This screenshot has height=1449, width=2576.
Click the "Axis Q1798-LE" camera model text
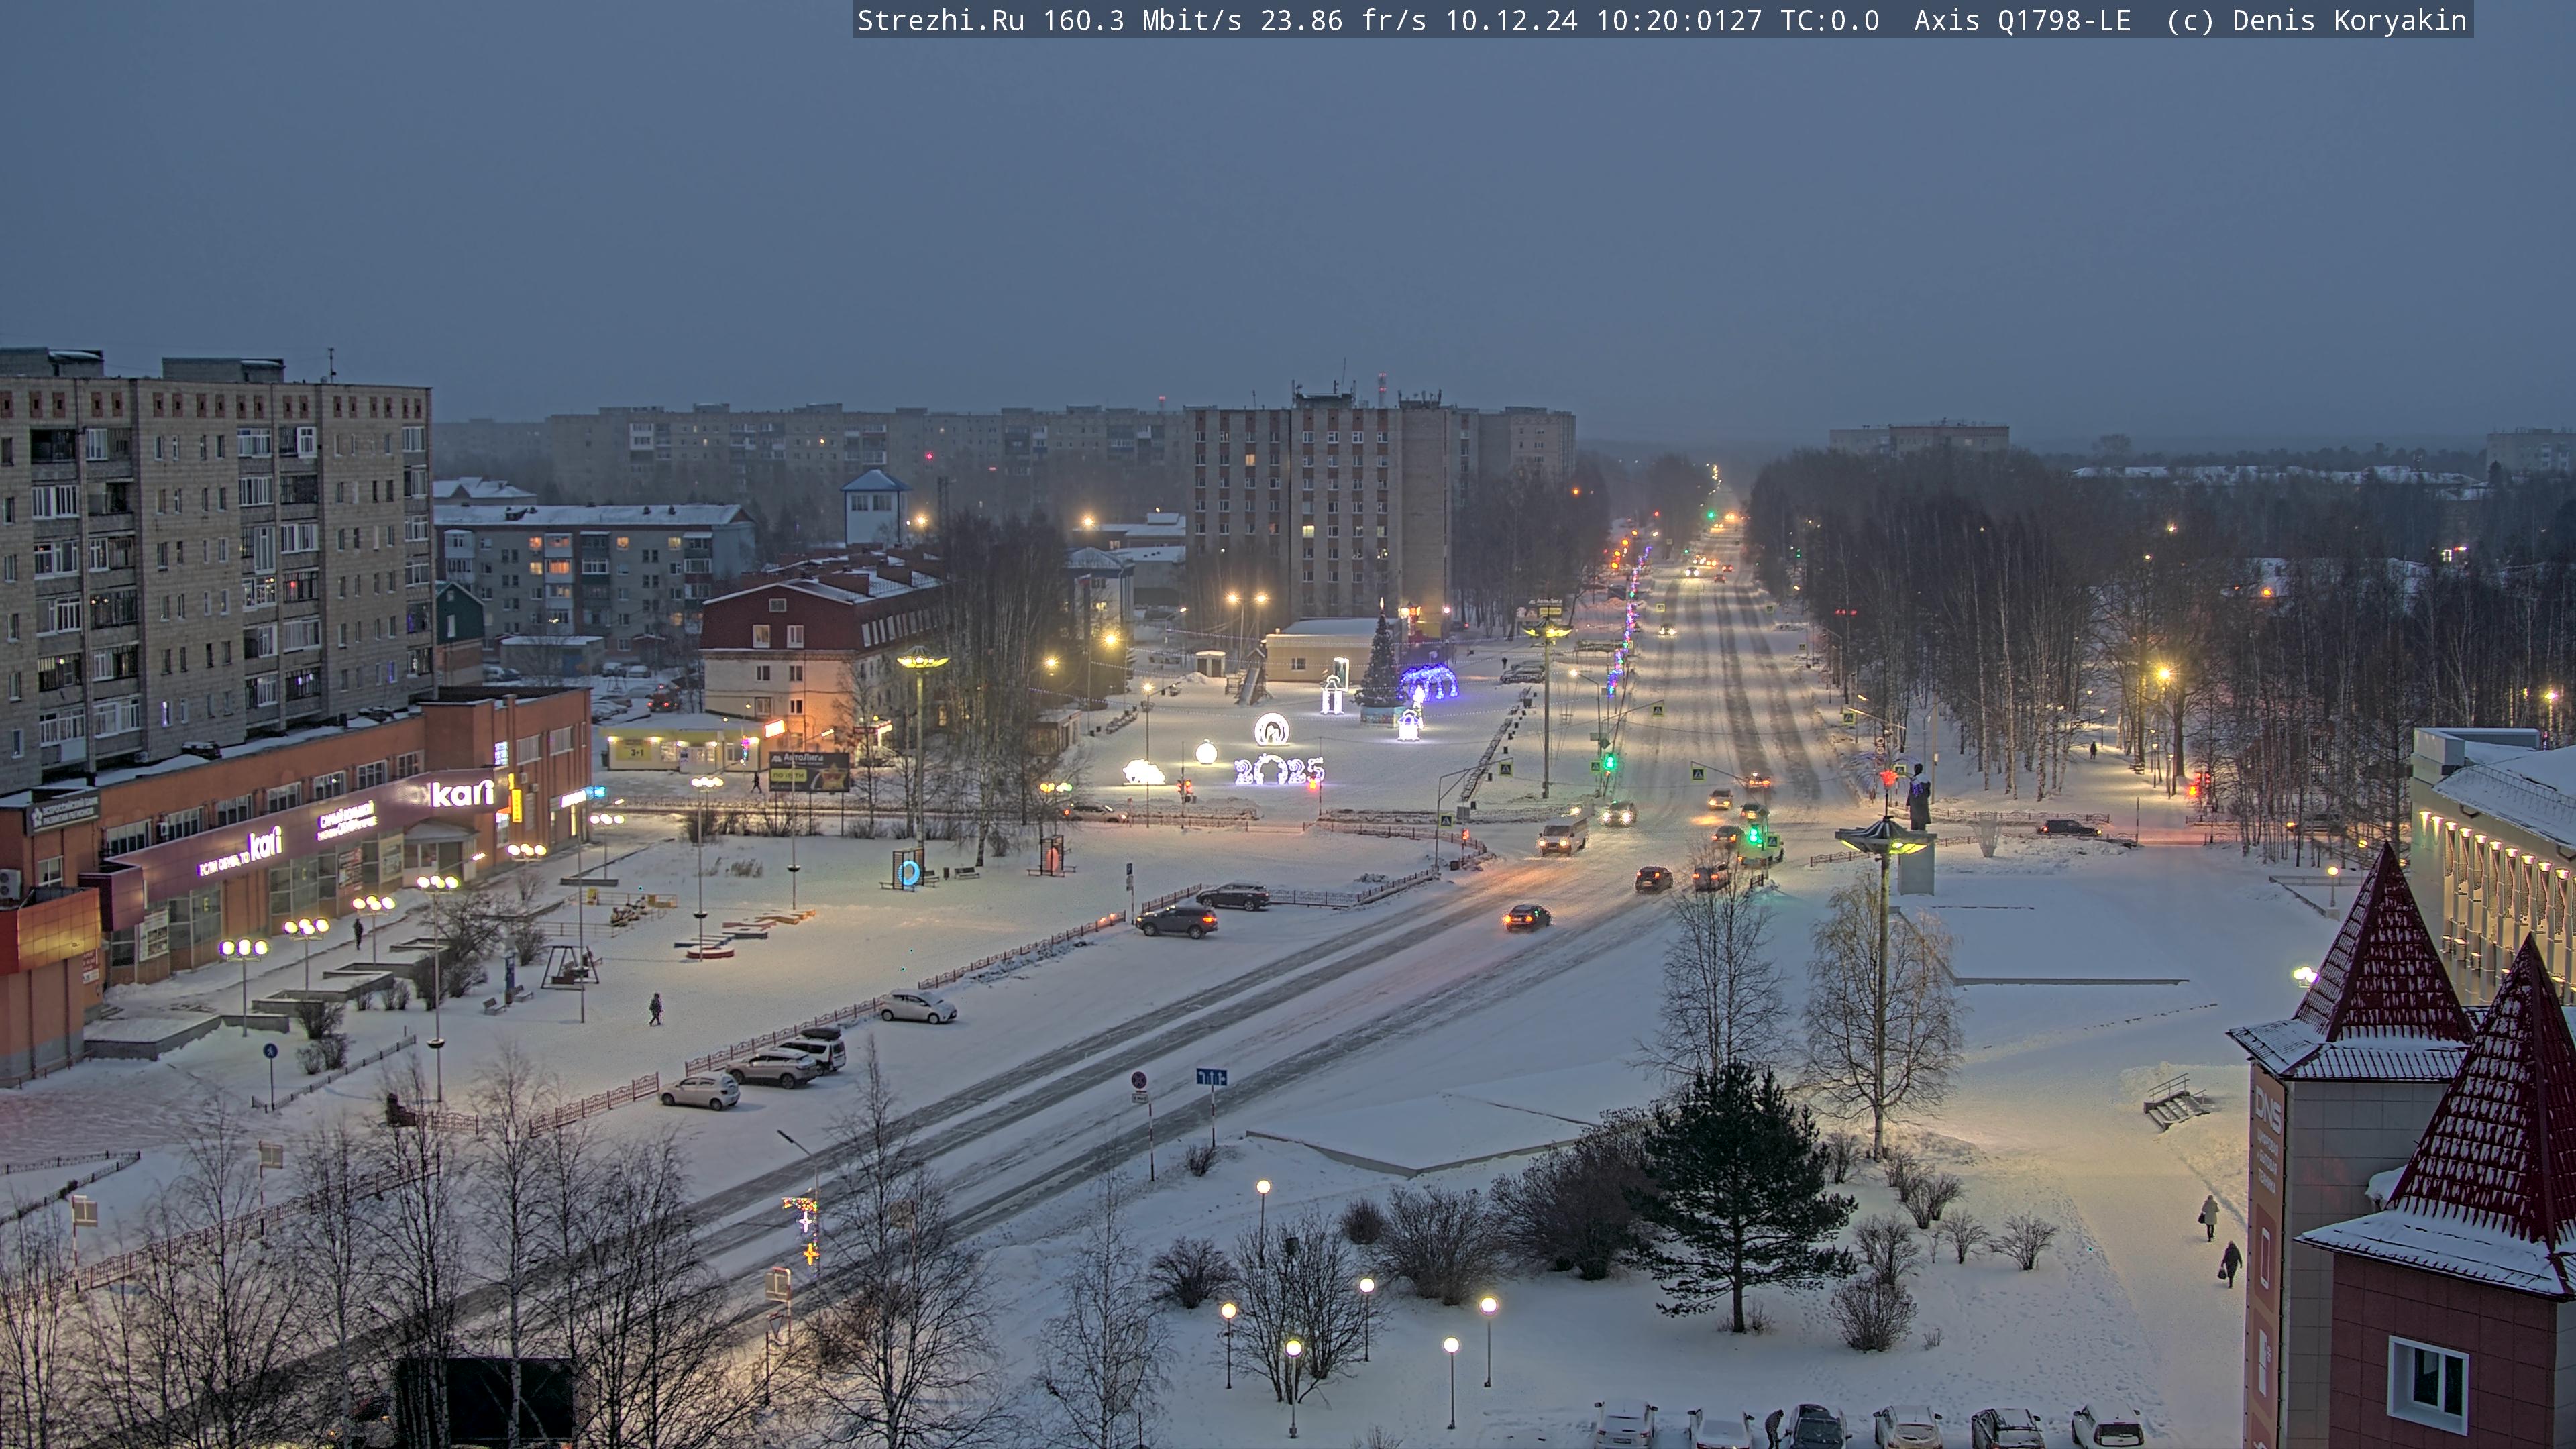pos(2022,20)
